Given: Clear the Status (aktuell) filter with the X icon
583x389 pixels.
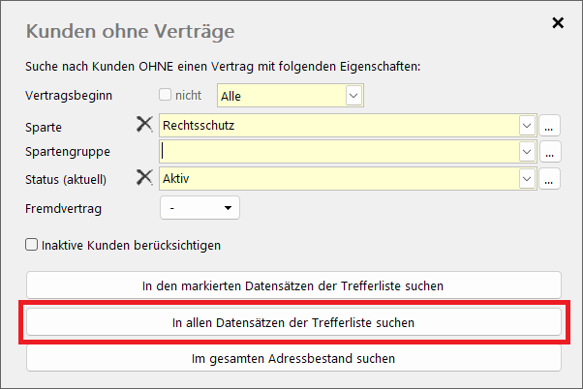Looking at the screenshot, I should [x=144, y=177].
